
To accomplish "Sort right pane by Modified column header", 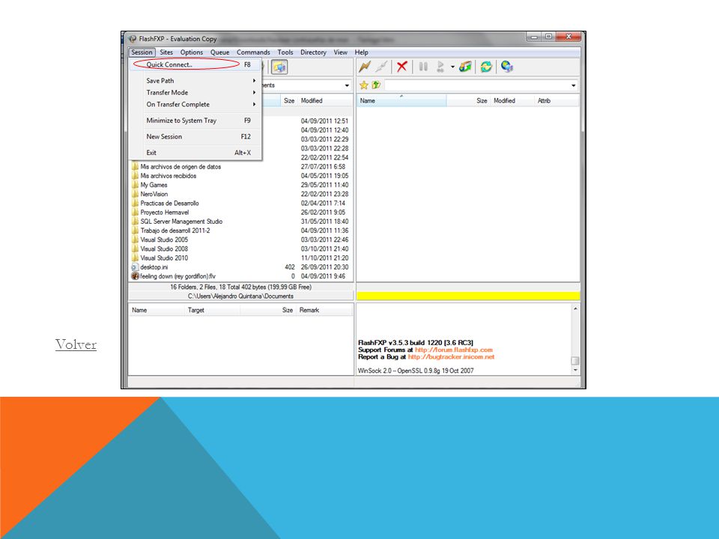I will (x=512, y=100).
